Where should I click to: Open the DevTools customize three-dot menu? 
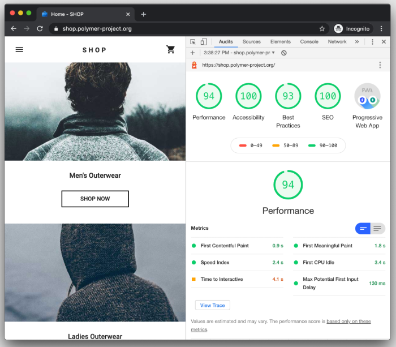(372, 42)
